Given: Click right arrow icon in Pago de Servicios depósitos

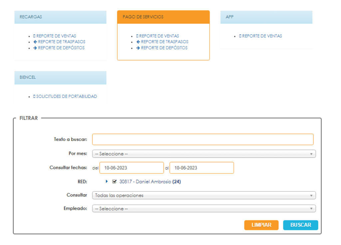Looking at the screenshot, I should coord(138,48).
